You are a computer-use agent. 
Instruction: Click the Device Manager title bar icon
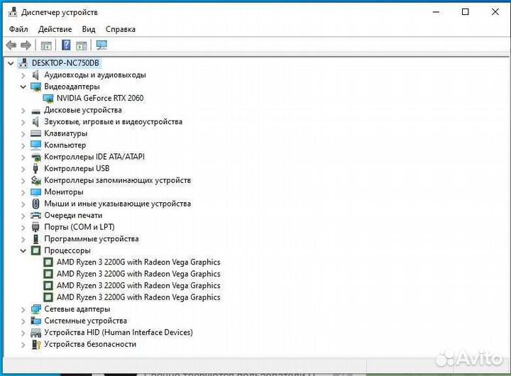pos(12,12)
